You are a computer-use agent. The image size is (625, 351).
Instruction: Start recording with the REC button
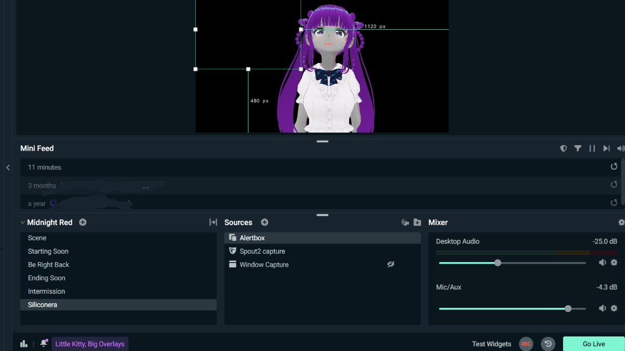tap(526, 344)
